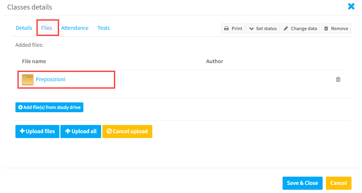Close the Classes details dialog with X
Viewport: 362px width, 193px height.
pos(351,7)
